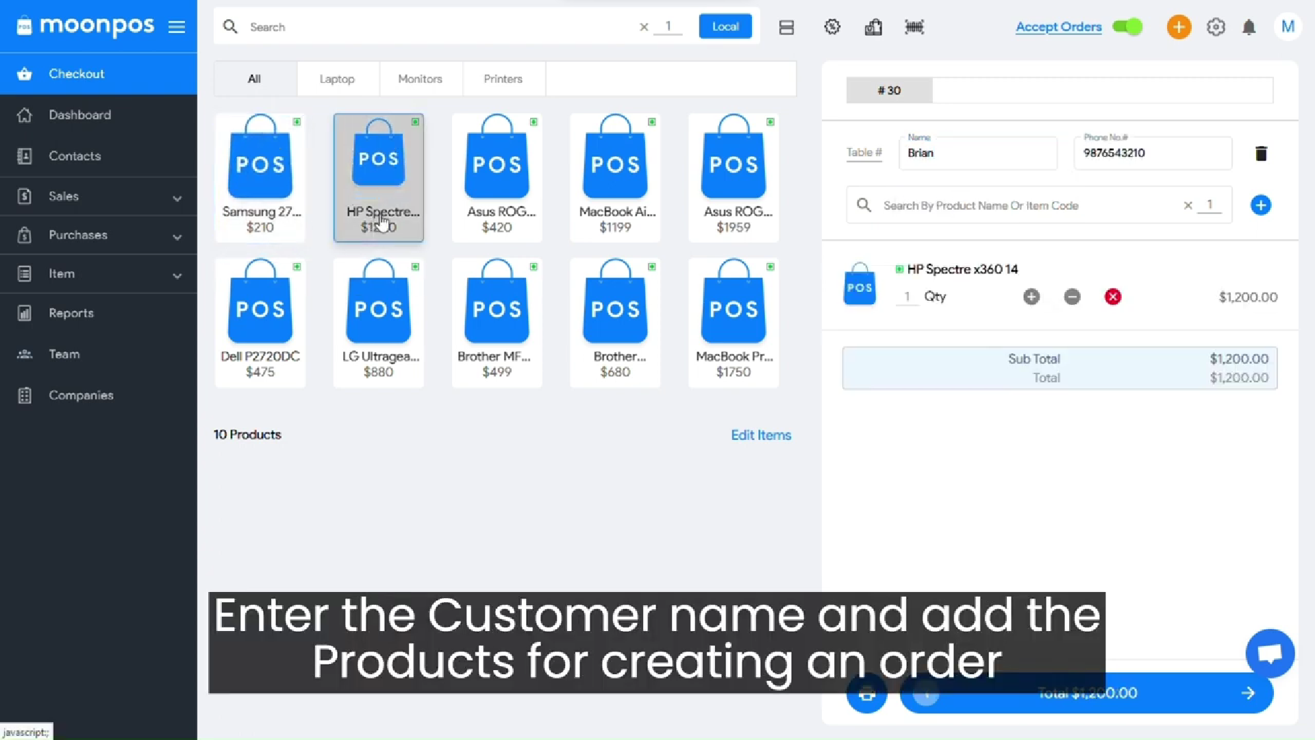Click the orange plus add button

pos(1179,27)
